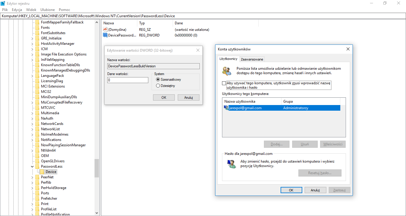Confirm DWORD edit with OK button

[x=164, y=98]
